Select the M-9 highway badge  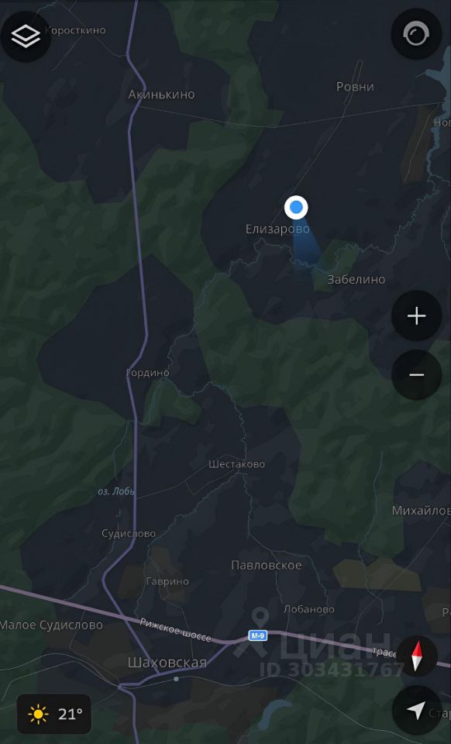pyautogui.click(x=257, y=635)
